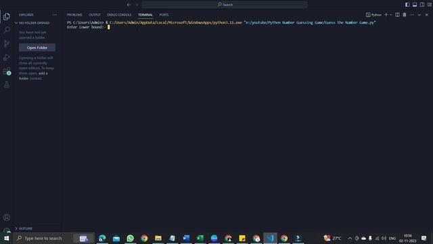Open the launch profile dropdown arrow
433x244 pixels.
point(391,15)
